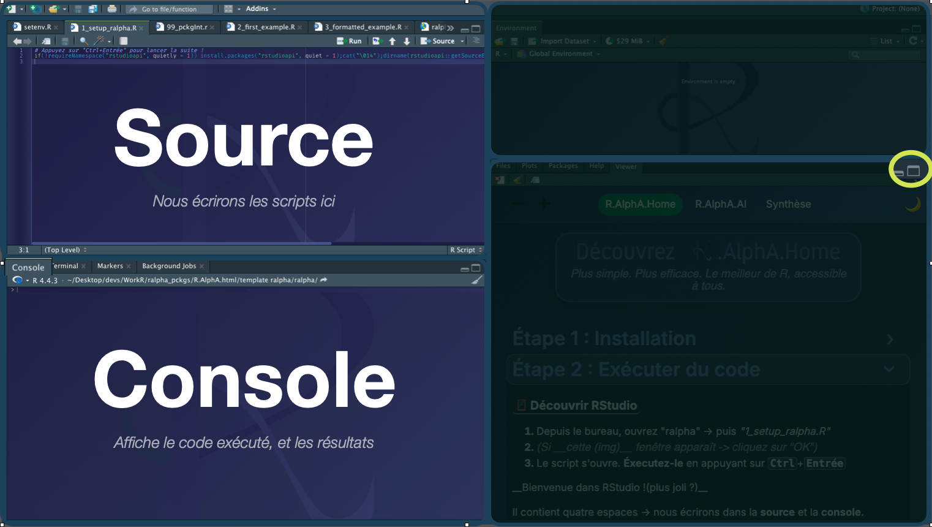Click the New File icon in main toolbar

pos(11,9)
